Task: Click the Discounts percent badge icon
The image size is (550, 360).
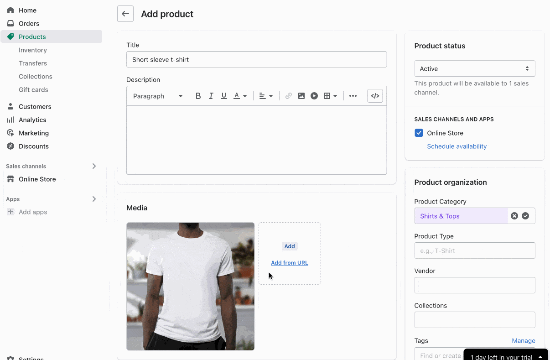Action: (x=10, y=146)
